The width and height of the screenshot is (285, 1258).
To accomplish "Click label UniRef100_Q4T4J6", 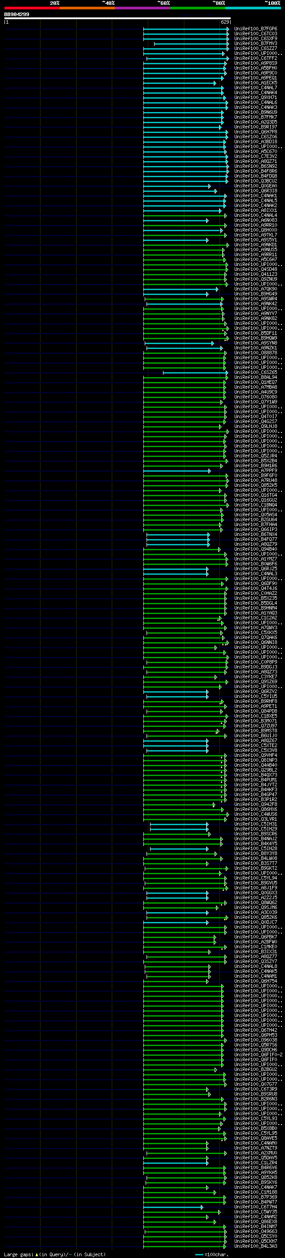I will (x=256, y=589).
